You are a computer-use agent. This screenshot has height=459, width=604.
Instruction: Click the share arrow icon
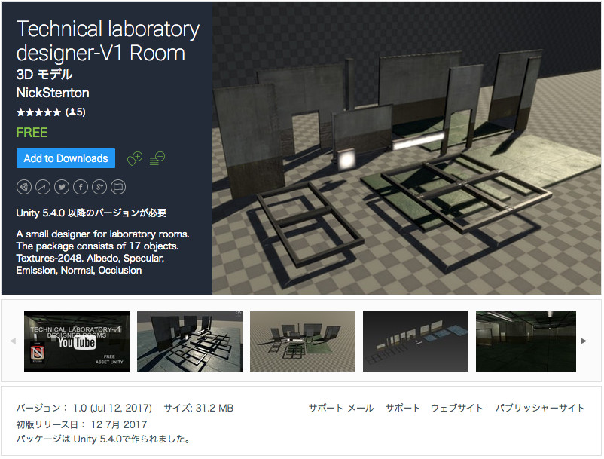[x=43, y=188]
